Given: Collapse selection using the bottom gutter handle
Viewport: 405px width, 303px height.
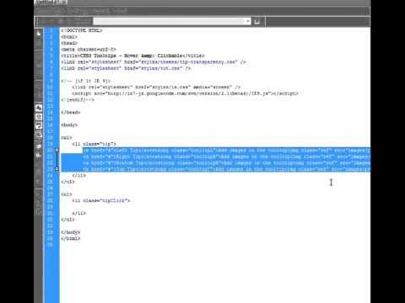Looking at the screenshot, I should point(57,169).
